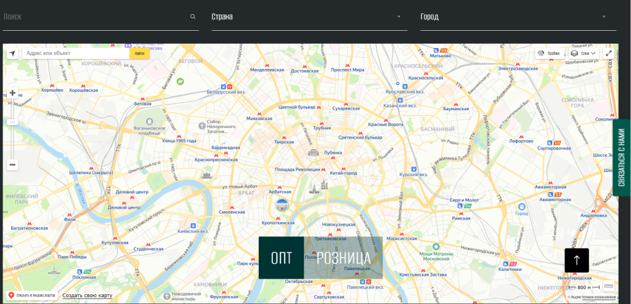Switch to РОЗНИЦА retail mode
Viewport: 631px width, 304px height.
click(x=343, y=258)
